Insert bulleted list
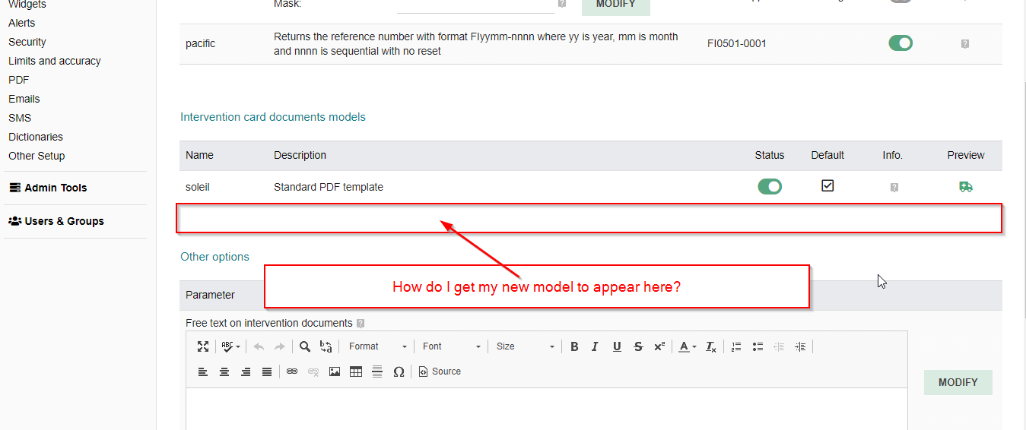This screenshot has width=1026, height=430. [758, 346]
